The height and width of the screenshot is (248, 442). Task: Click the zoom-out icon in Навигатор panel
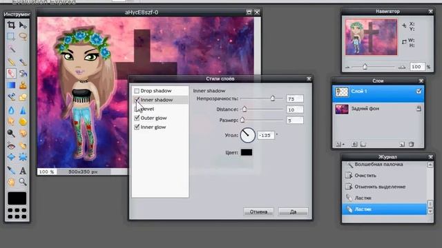coord(347,67)
